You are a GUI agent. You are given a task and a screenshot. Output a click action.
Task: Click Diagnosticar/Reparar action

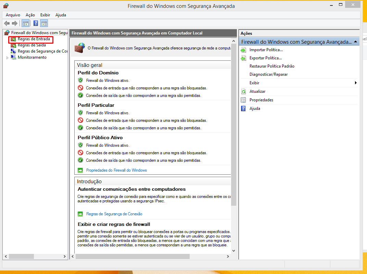(x=268, y=74)
